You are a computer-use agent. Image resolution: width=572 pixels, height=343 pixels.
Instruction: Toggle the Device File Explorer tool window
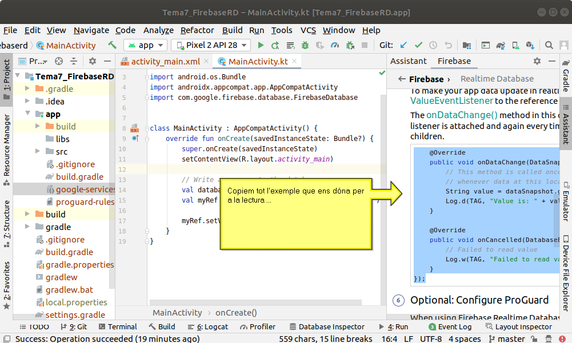pyautogui.click(x=566, y=273)
